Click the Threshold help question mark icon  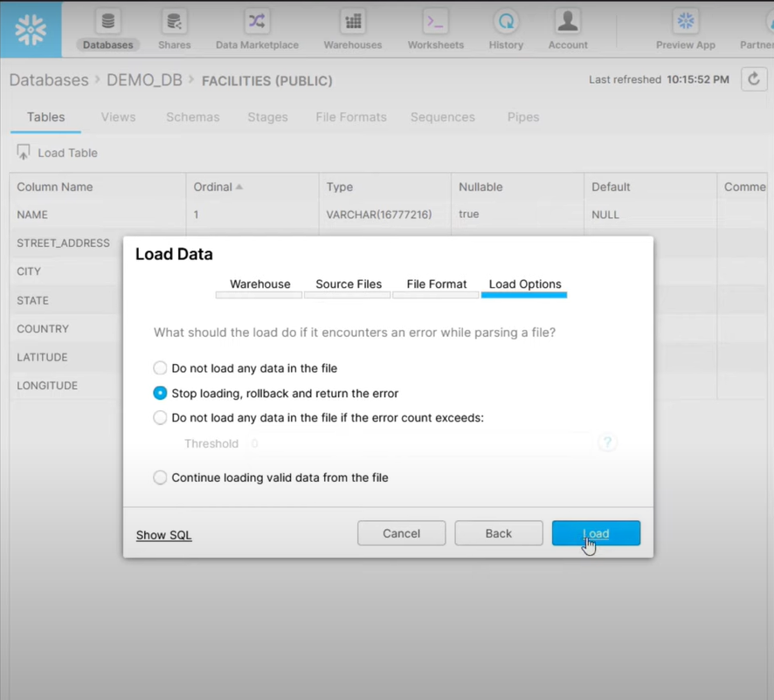(x=607, y=443)
